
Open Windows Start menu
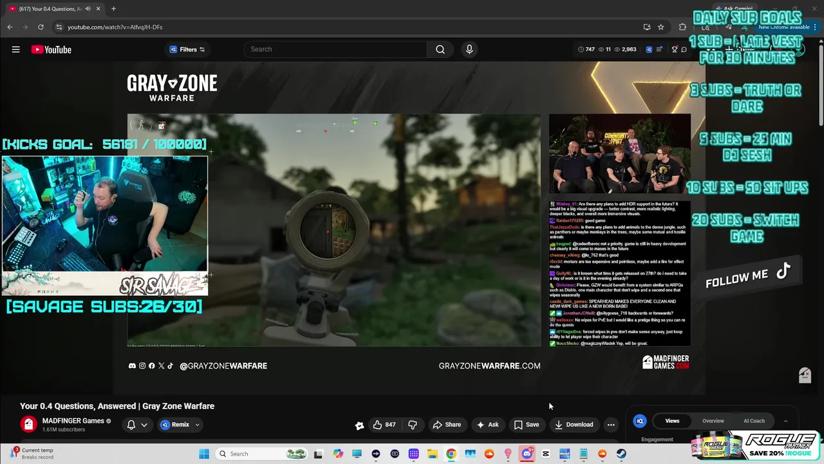point(204,454)
